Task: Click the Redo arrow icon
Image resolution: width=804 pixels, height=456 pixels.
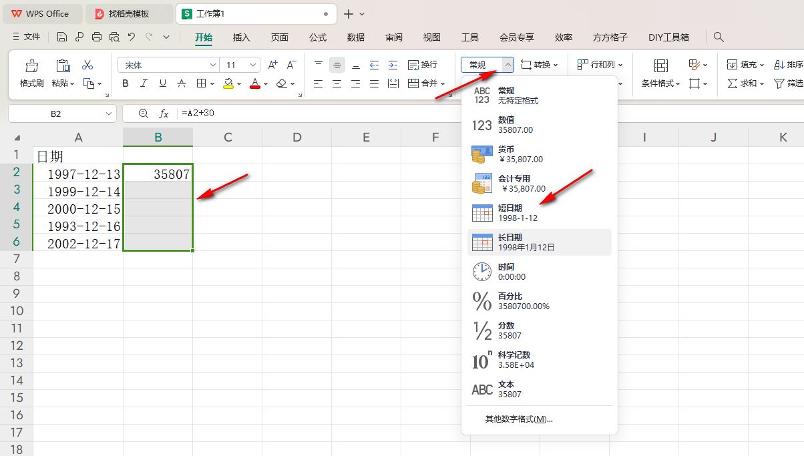Action: [149, 37]
